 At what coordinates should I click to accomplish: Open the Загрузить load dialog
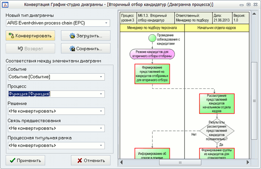86,36
